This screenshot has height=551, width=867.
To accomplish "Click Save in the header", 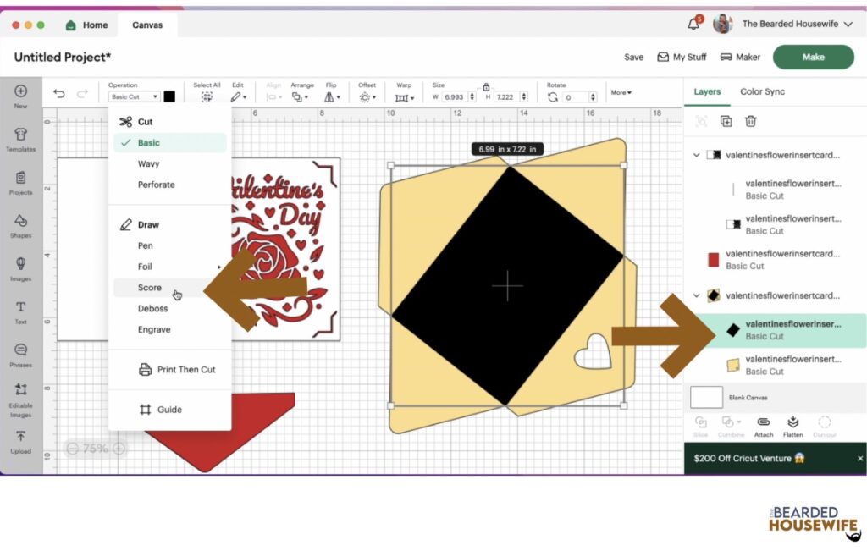I will pos(633,58).
